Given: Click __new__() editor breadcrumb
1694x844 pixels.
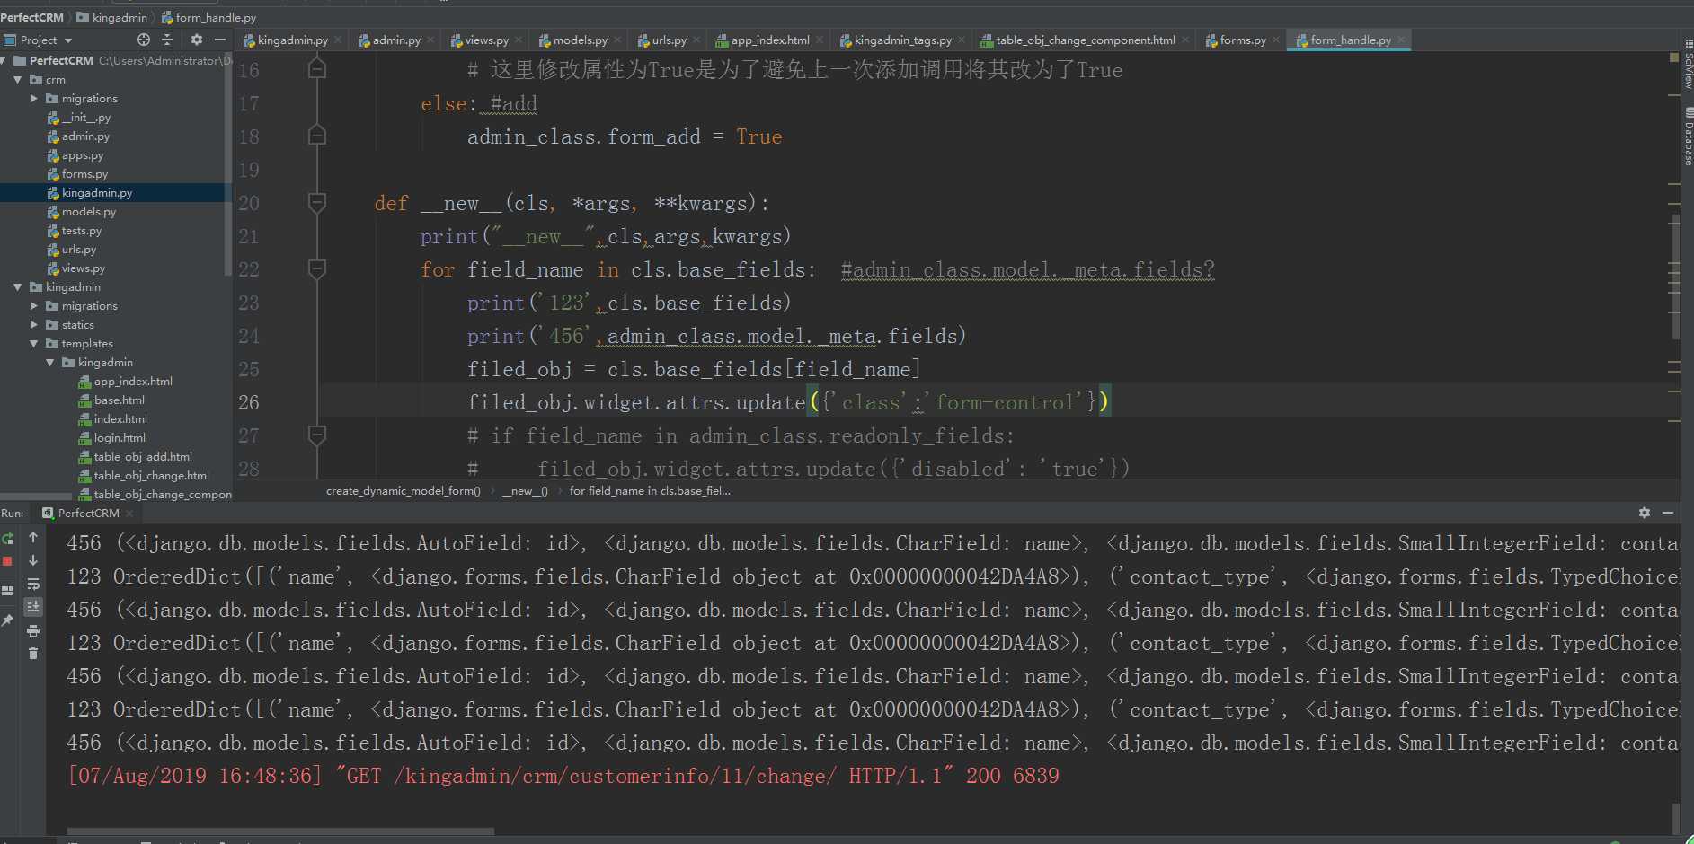Looking at the screenshot, I should tap(525, 491).
